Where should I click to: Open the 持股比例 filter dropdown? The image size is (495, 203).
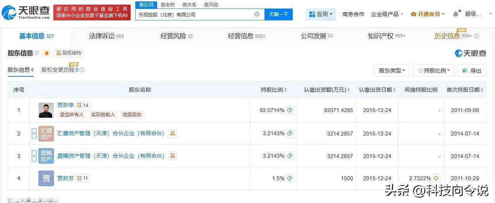tap(433, 71)
